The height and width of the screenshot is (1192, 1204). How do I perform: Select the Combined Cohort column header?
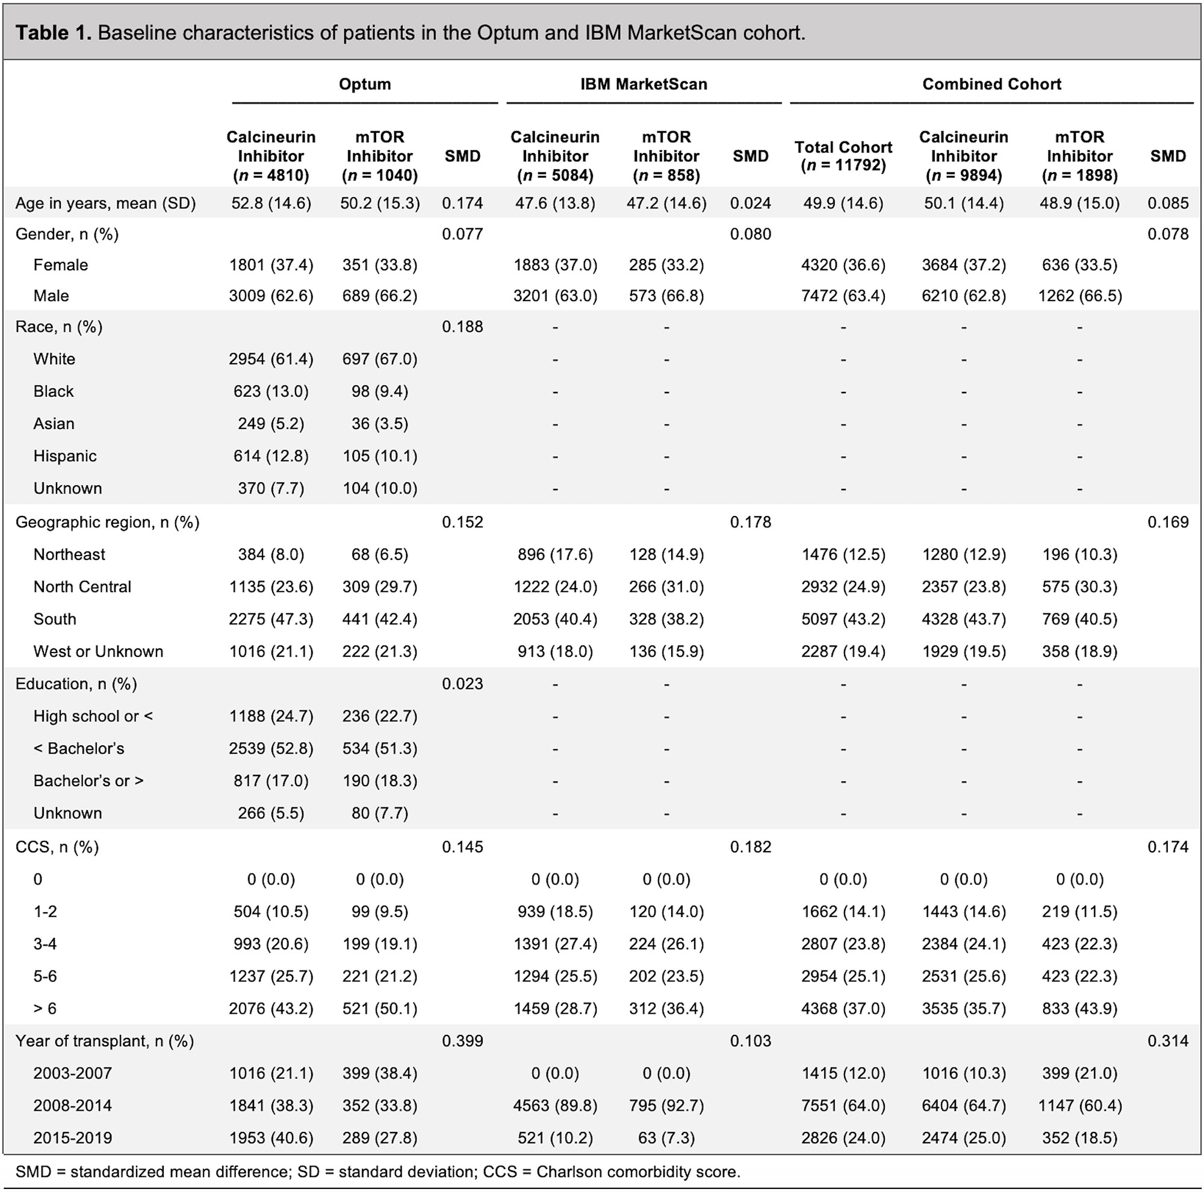click(993, 84)
